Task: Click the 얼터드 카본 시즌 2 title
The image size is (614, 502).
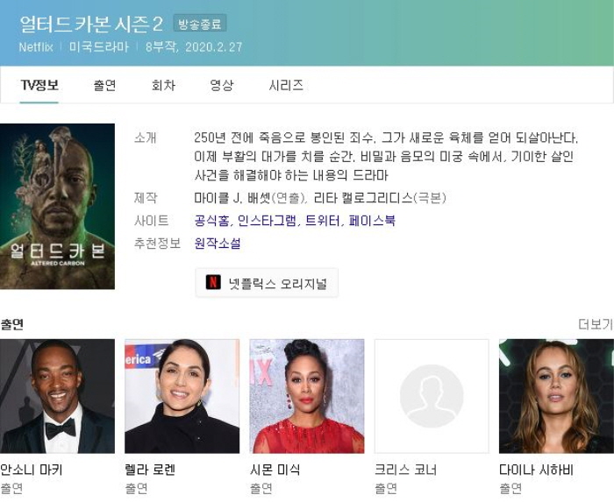Action: tap(91, 25)
